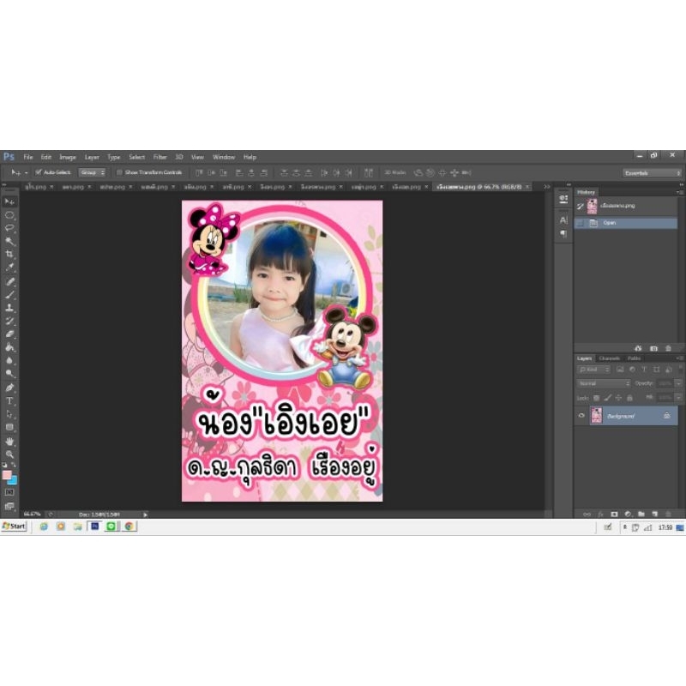686x686 pixels.
Task: Select the Path Selection tool
Action: 9,414
